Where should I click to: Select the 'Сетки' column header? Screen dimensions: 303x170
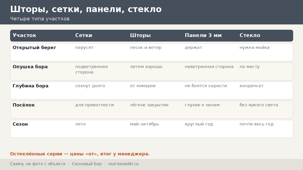tap(84, 36)
